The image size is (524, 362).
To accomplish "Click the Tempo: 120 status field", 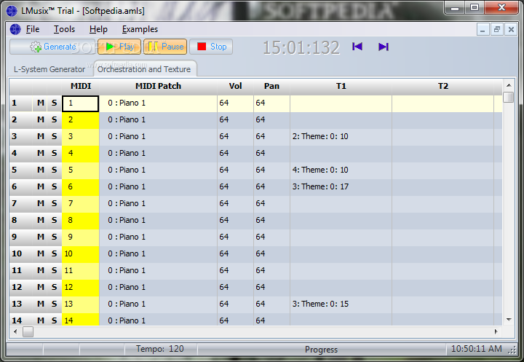I will click(x=160, y=349).
